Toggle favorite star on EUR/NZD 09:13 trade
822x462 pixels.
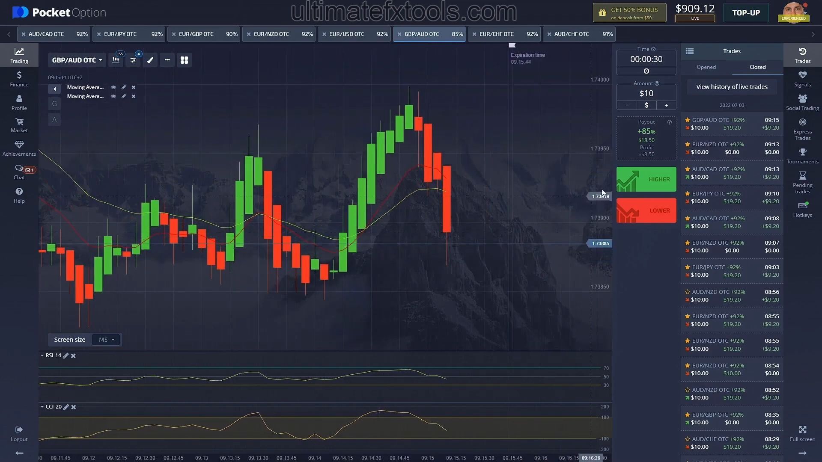point(688,145)
